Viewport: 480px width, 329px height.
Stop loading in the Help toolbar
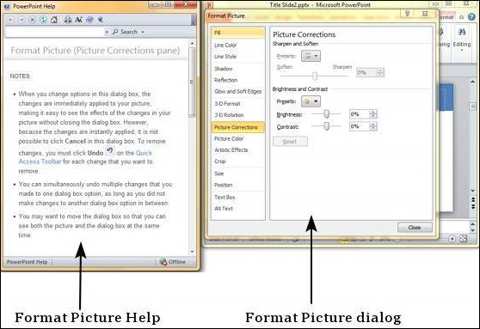coord(33,20)
